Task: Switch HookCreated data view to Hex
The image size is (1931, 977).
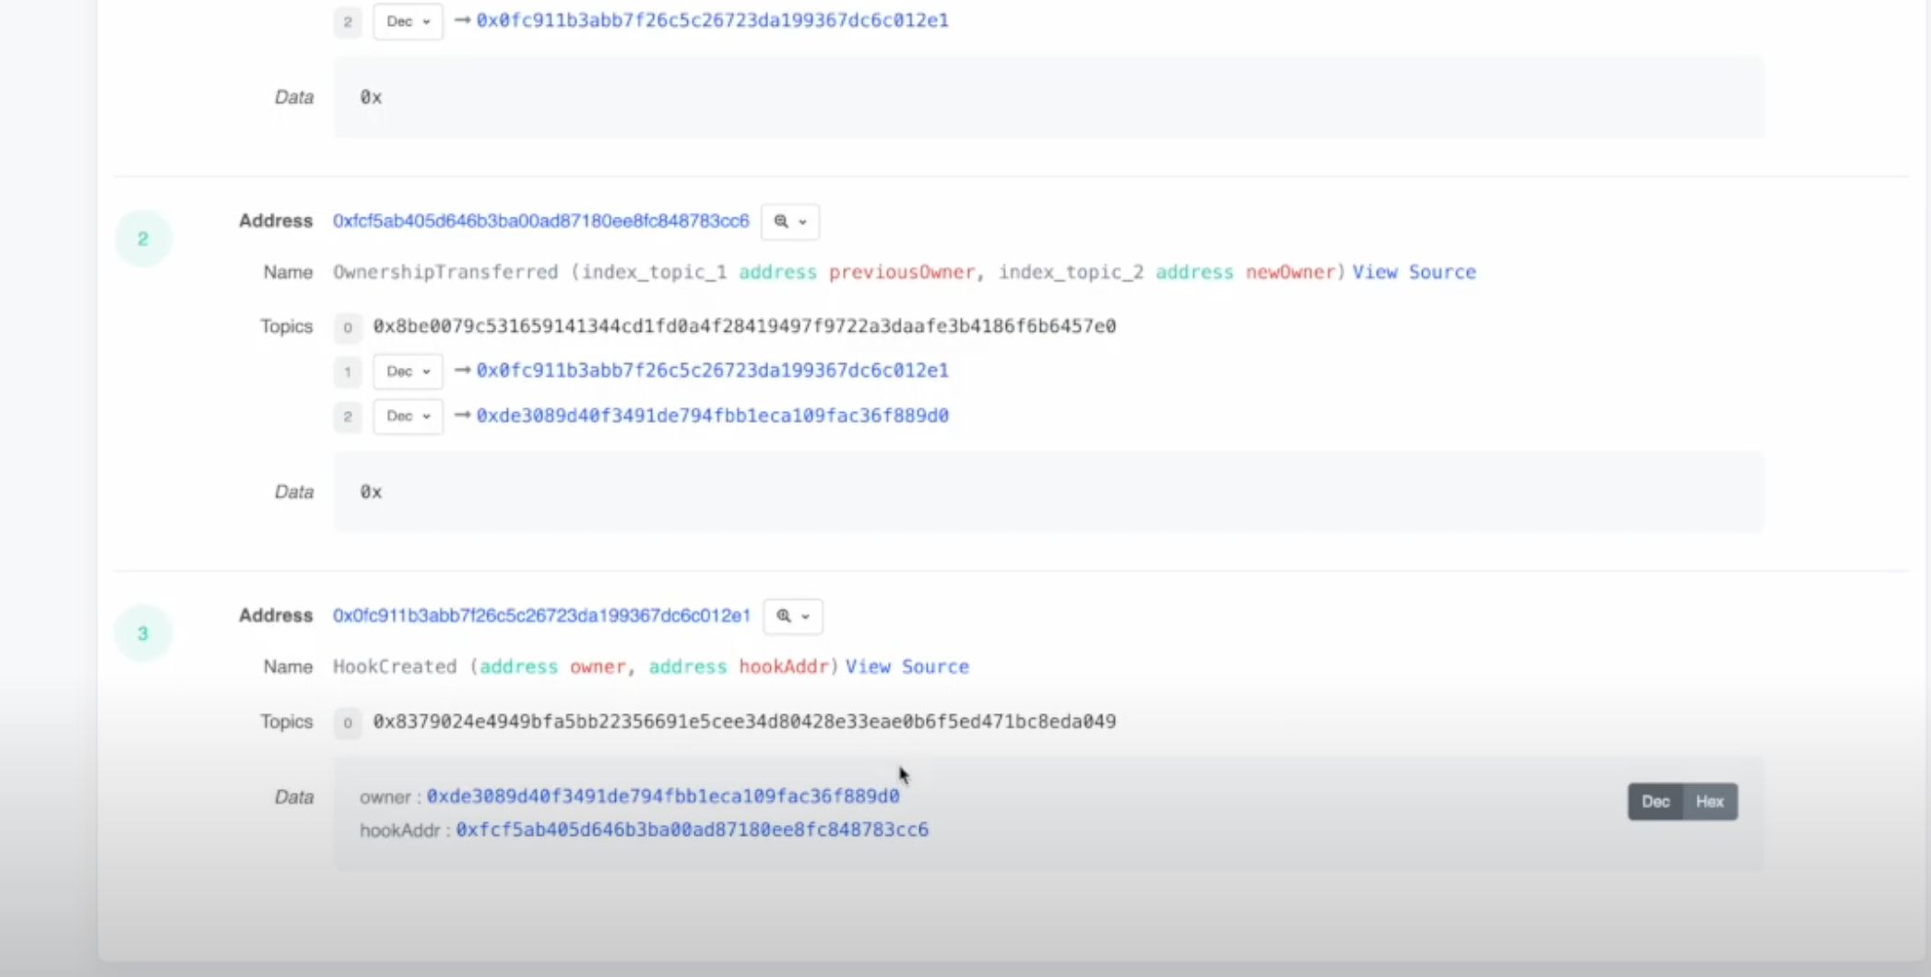Action: tap(1710, 802)
